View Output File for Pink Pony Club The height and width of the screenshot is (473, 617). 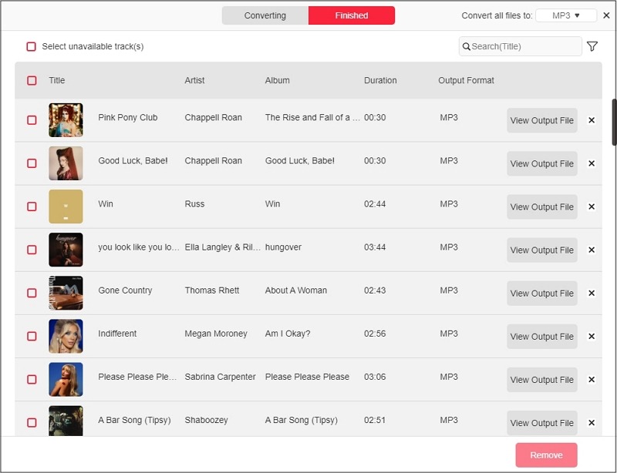tap(541, 120)
